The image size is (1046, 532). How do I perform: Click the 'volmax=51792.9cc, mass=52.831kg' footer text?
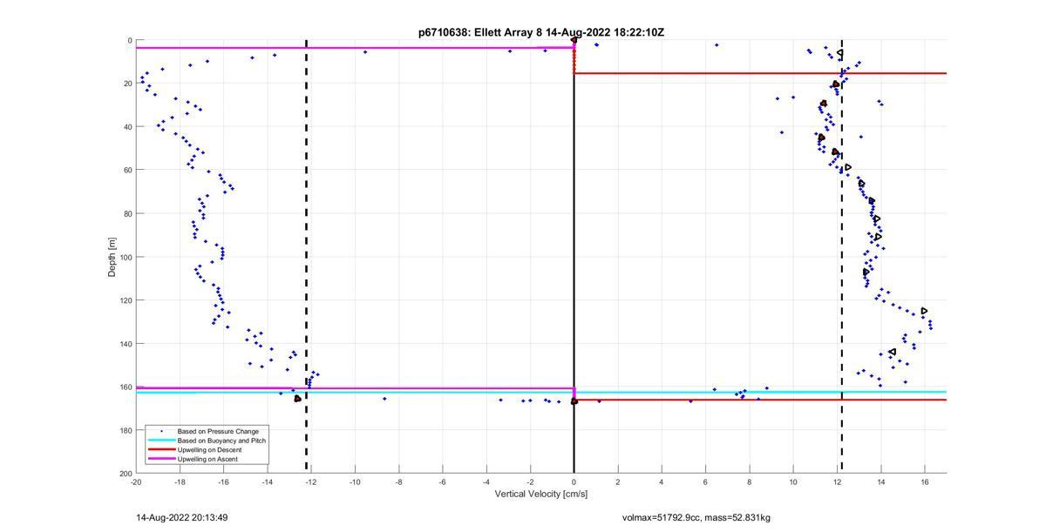click(696, 518)
